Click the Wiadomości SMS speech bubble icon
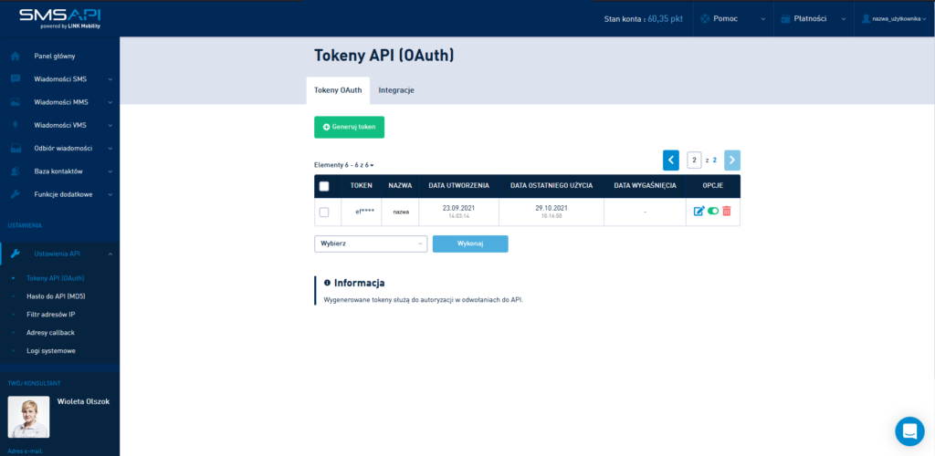 point(16,78)
